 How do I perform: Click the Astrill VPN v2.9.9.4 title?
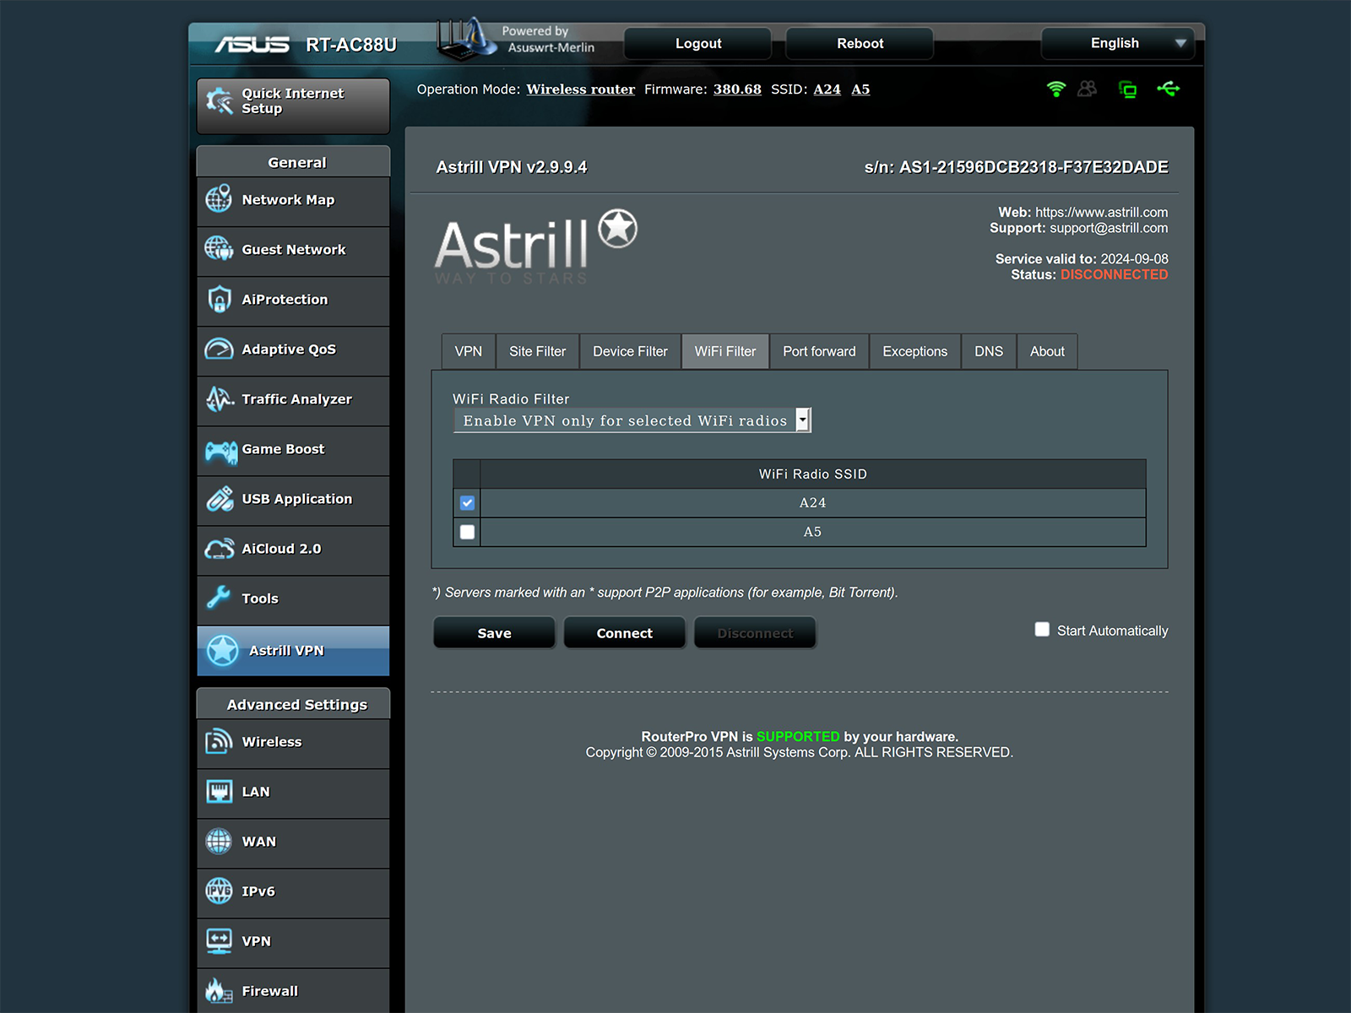click(x=512, y=167)
